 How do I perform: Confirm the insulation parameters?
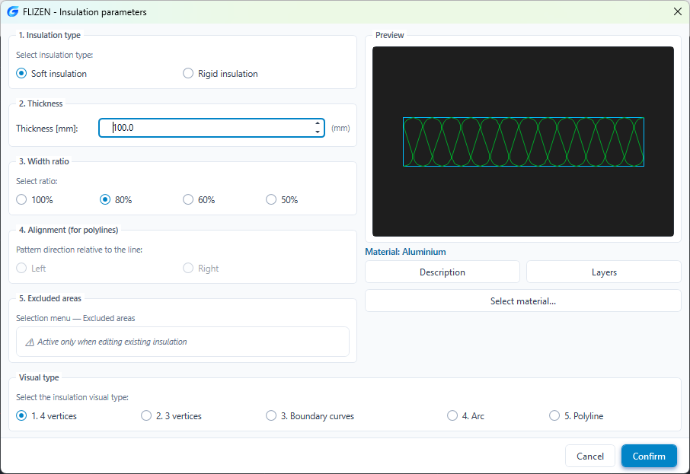[x=649, y=456]
